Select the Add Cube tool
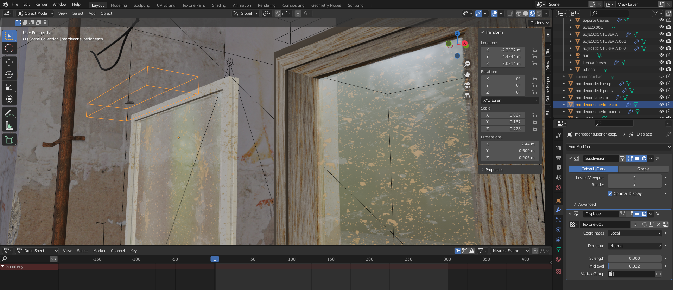Viewport: 673px width, 290px height. 9,140
